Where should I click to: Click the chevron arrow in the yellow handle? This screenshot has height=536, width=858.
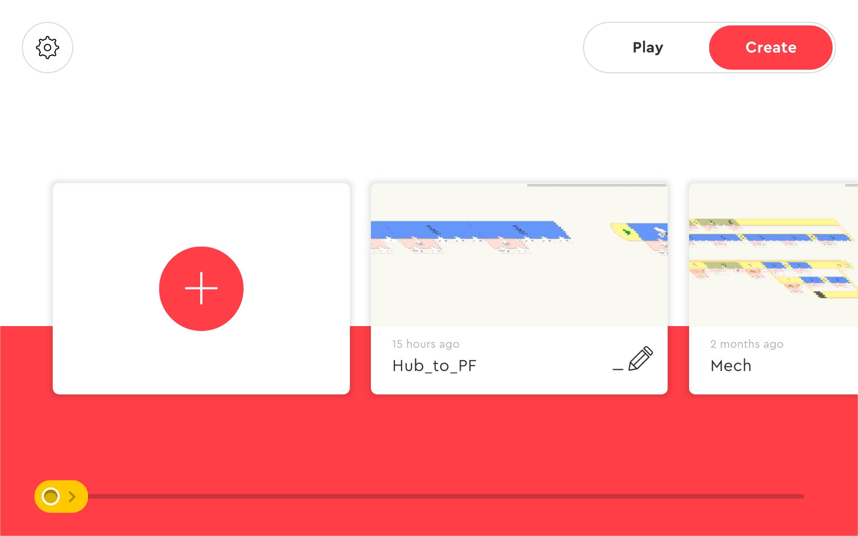click(72, 496)
